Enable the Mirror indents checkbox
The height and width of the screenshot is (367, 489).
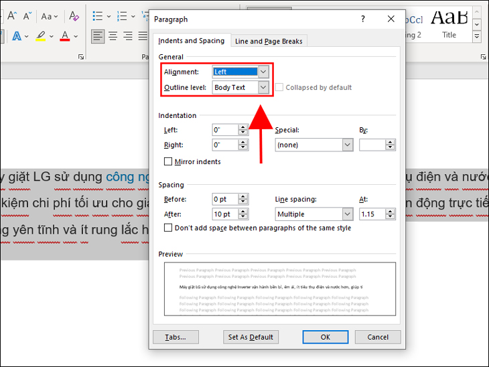tap(168, 161)
